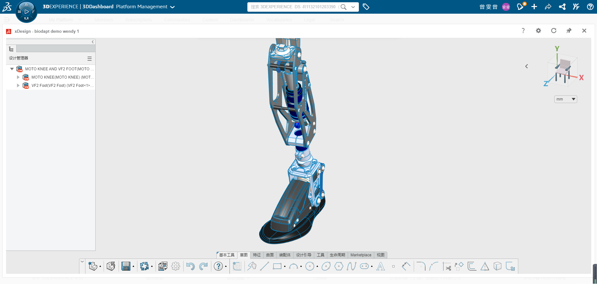597x284 pixels.
Task: Click the update/rebuild circular arrows icon
Action: click(144, 266)
